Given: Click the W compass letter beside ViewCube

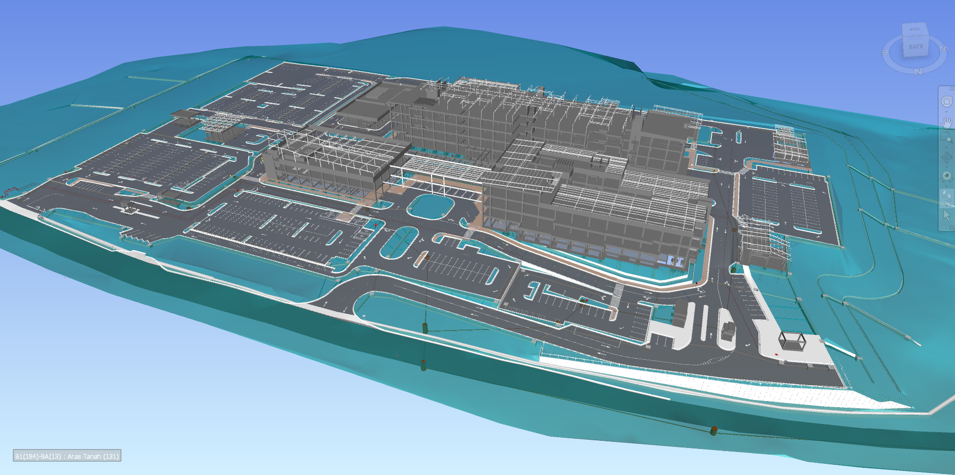Looking at the screenshot, I should pyautogui.click(x=943, y=49).
